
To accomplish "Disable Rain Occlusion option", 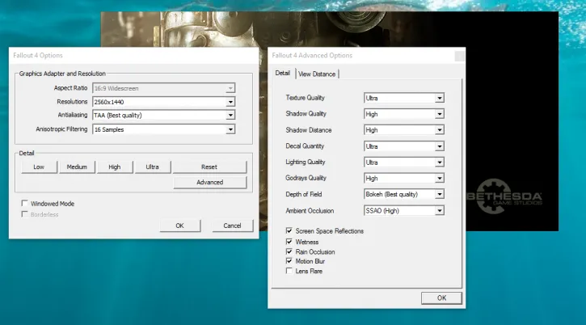I will [x=290, y=251].
